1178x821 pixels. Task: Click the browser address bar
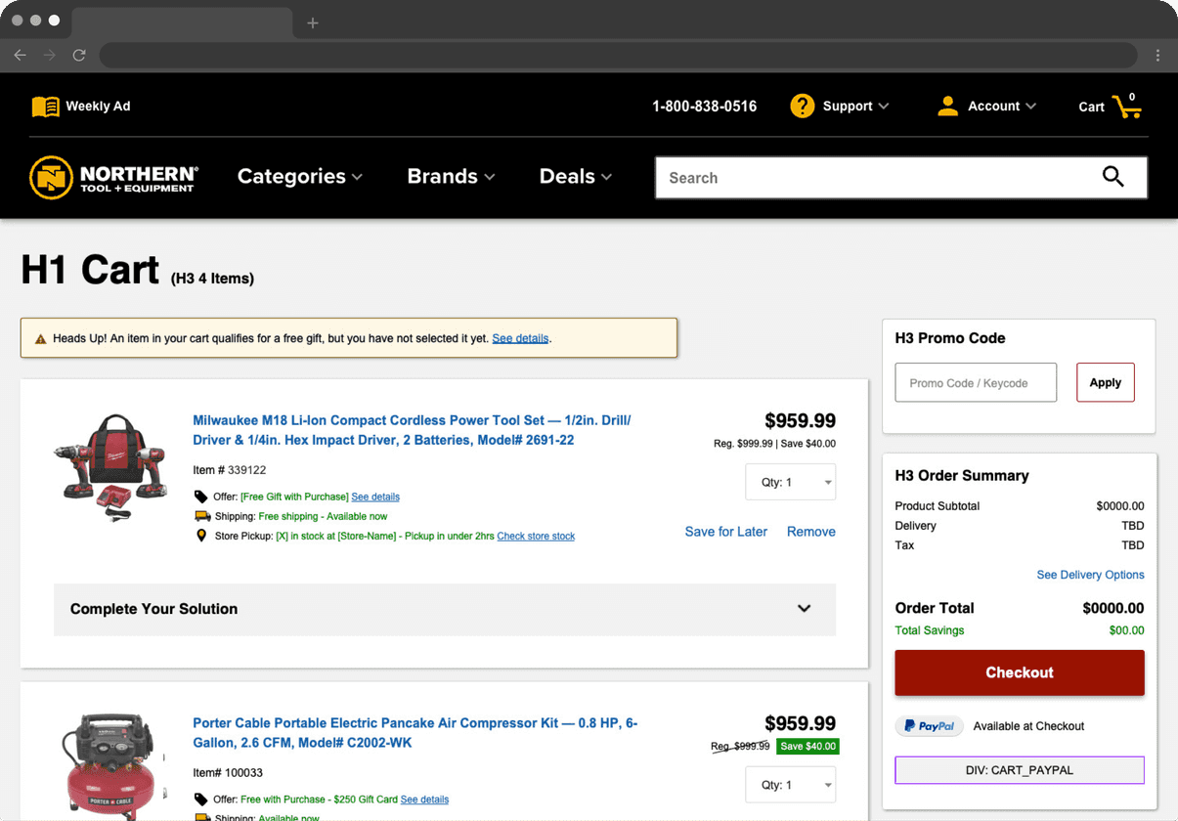pyautogui.click(x=619, y=56)
